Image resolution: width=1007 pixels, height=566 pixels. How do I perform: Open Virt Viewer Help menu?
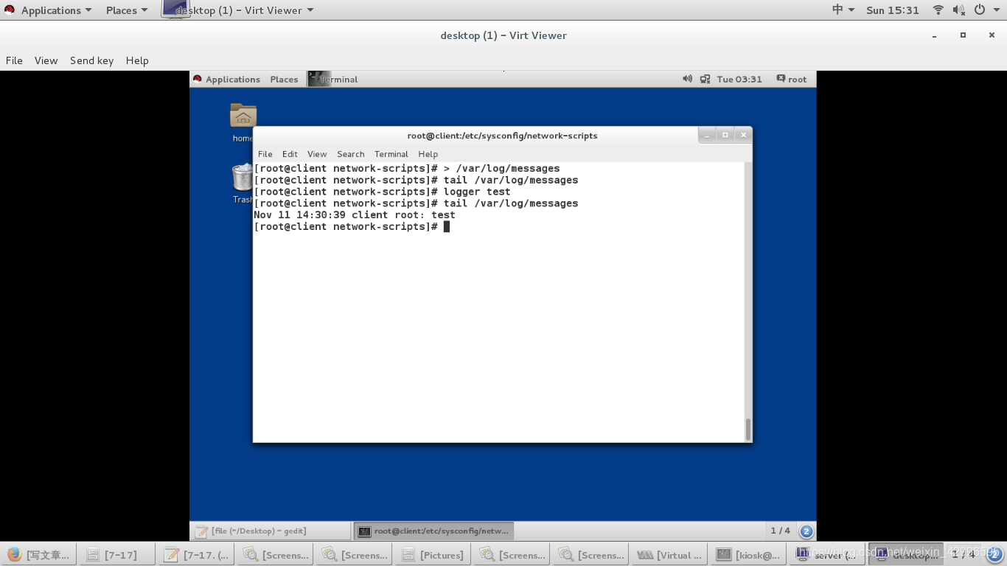point(137,60)
